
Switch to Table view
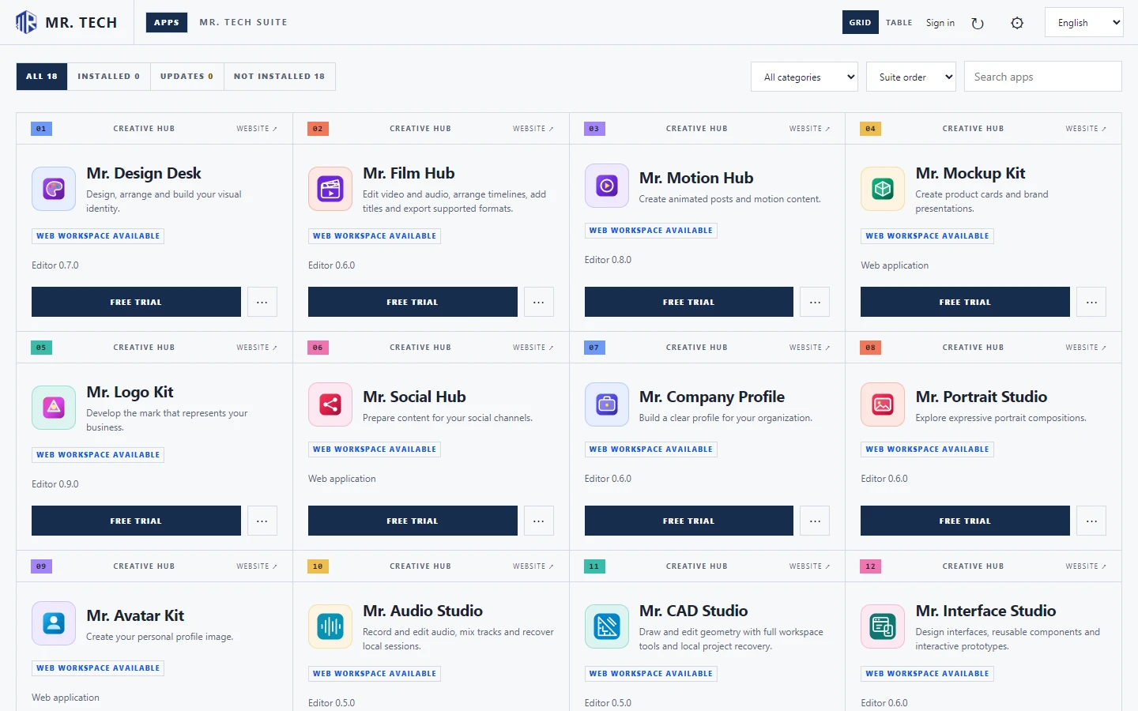pos(899,23)
